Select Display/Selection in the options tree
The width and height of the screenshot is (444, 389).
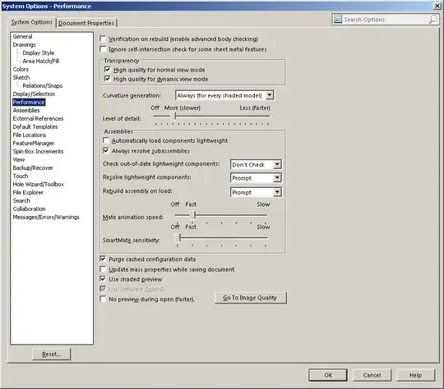(34, 94)
